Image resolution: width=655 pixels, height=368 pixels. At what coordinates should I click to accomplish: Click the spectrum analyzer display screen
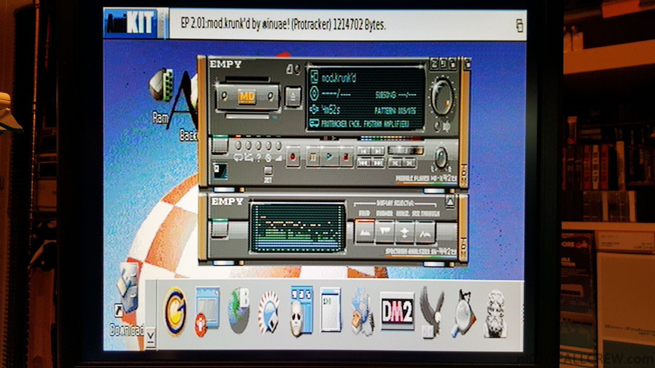(298, 227)
